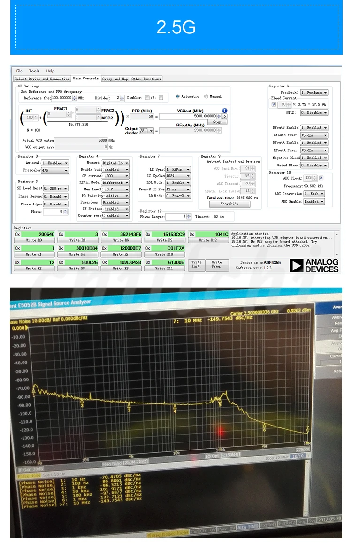Click the R11 register value 61300B
352x553 pixels.
[168, 262]
